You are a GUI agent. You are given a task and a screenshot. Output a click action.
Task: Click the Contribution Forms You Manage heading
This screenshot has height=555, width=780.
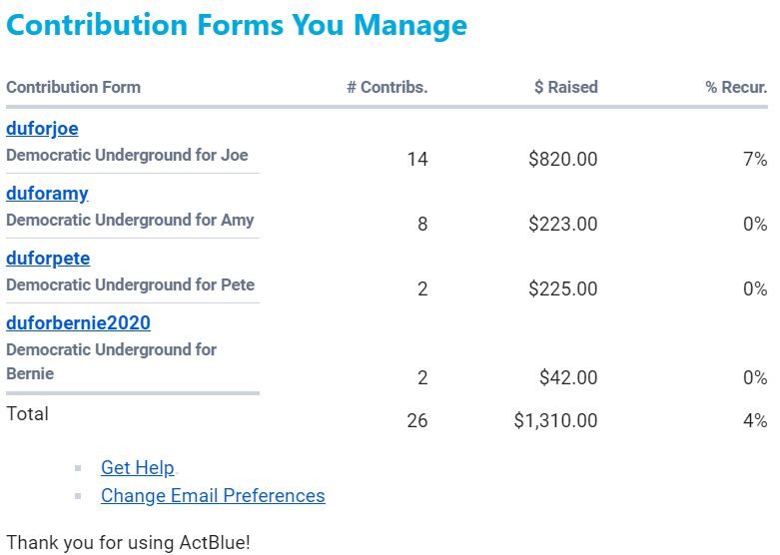pos(237,26)
